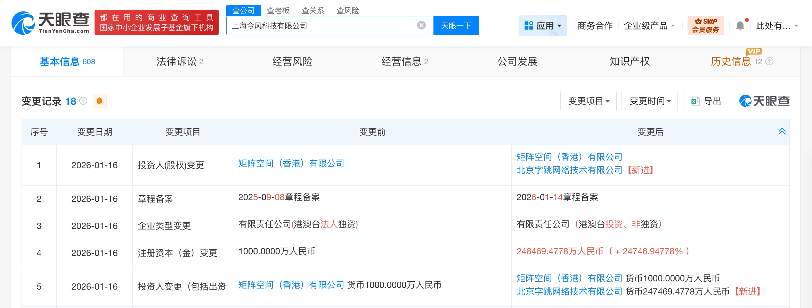812x308 pixels.
Task: Export change records to Excel
Action: pyautogui.click(x=706, y=101)
